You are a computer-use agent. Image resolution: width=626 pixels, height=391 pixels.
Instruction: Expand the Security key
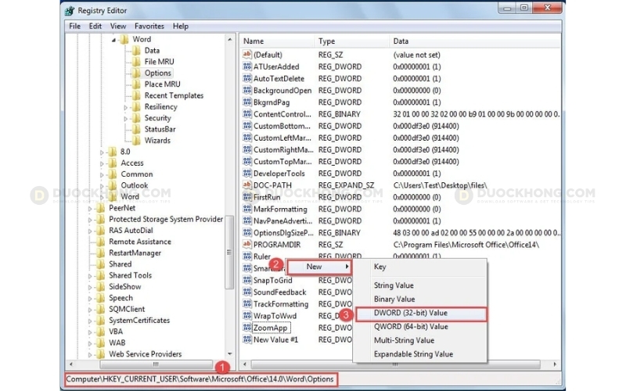(125, 119)
